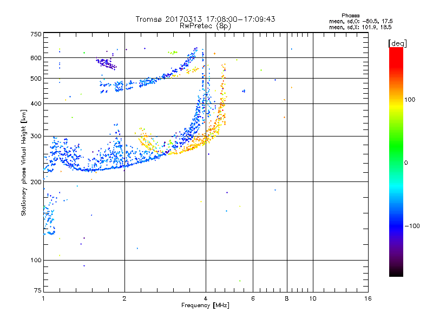Click the 'mean, sd,X: 101.9, 18.5' line
The image size is (433, 325).
coord(360,27)
